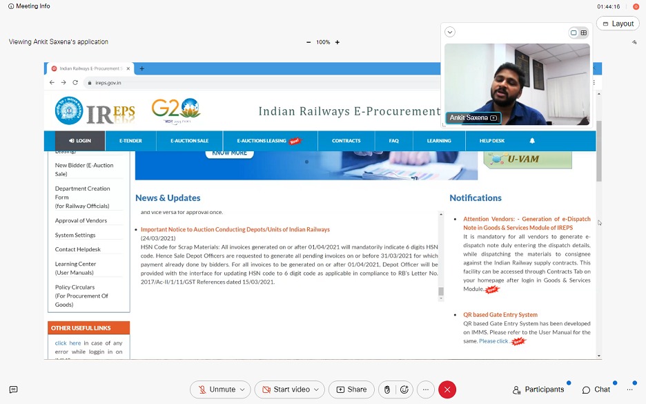Open FAQ menu
This screenshot has height=404, width=646.
[x=394, y=141]
